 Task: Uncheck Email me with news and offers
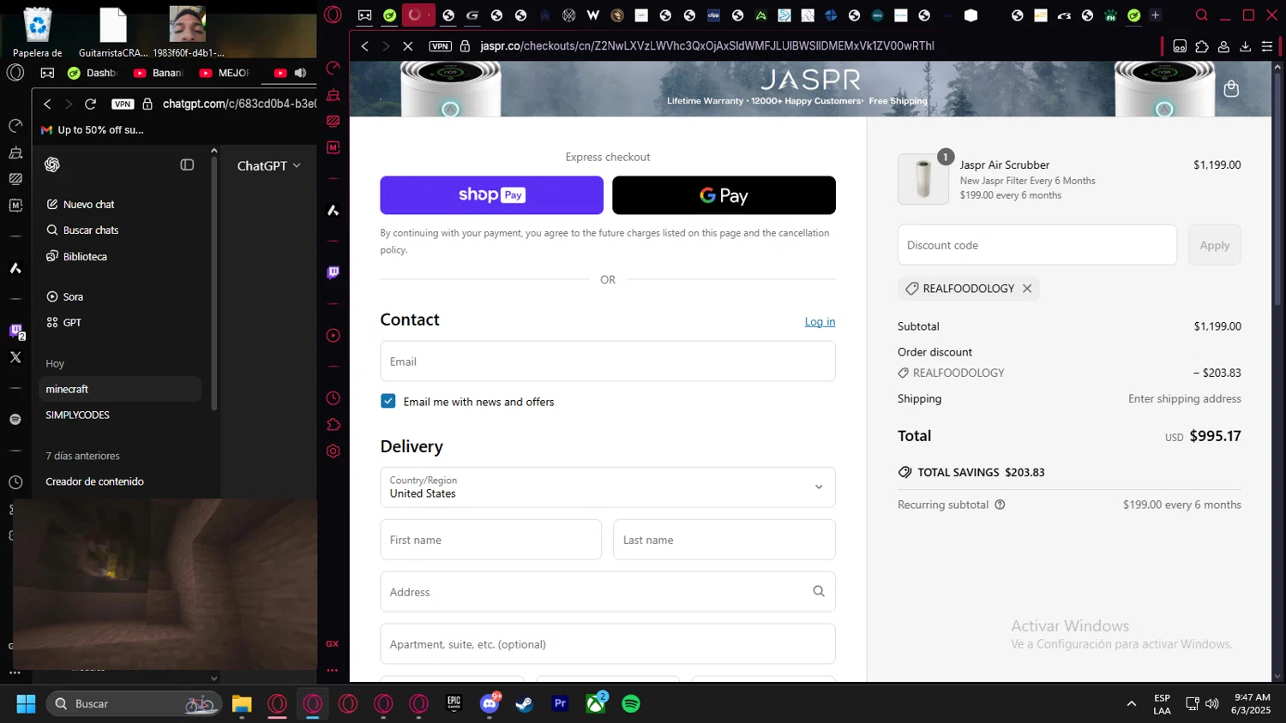point(388,401)
